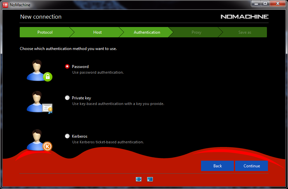288x189 pixels.
Task: Click the Kerberos ticket-based authentication description
Action: click(108, 142)
